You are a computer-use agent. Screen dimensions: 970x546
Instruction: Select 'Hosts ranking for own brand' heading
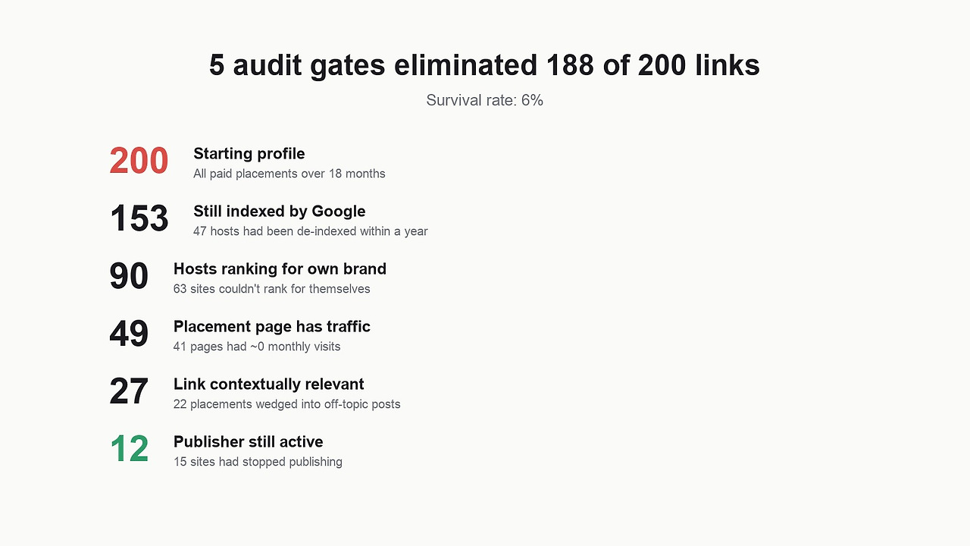pos(280,268)
